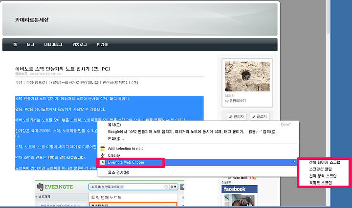
Task: Open the 태그 navigation tab
Action: 30,44
